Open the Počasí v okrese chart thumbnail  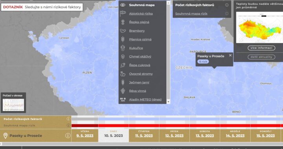[13, 105]
